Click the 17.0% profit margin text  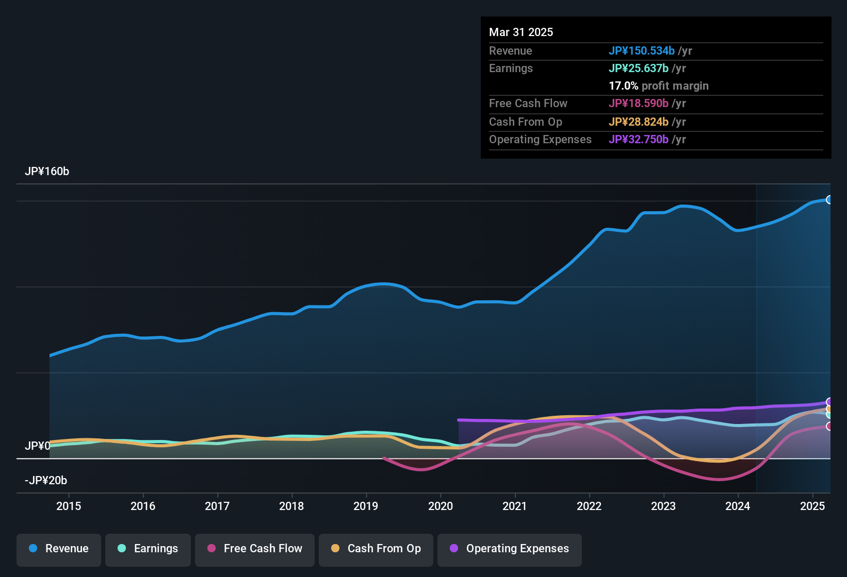pos(658,86)
